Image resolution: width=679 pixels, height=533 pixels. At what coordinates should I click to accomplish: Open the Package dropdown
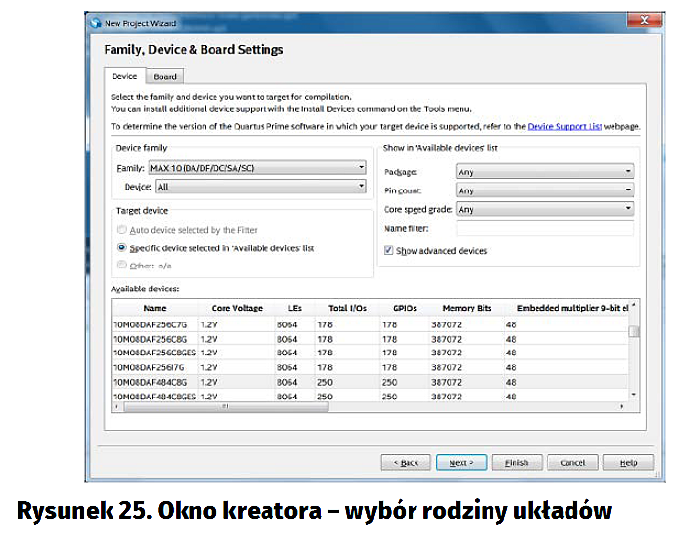coord(544,171)
